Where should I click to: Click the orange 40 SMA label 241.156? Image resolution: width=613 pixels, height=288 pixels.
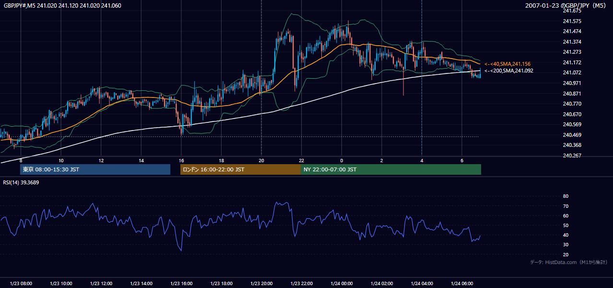[507, 64]
